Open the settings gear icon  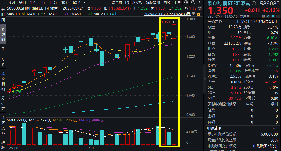pos(186,2)
